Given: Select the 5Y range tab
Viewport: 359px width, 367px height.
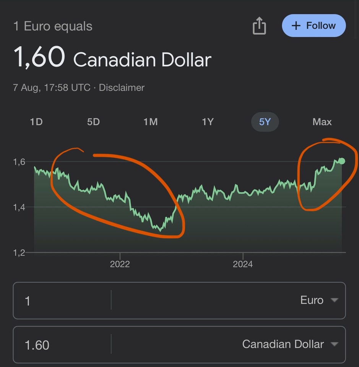Looking at the screenshot, I should click(265, 122).
